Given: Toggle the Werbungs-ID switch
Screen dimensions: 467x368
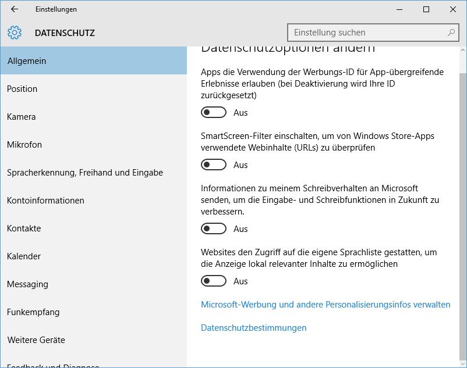Looking at the screenshot, I should (214, 112).
